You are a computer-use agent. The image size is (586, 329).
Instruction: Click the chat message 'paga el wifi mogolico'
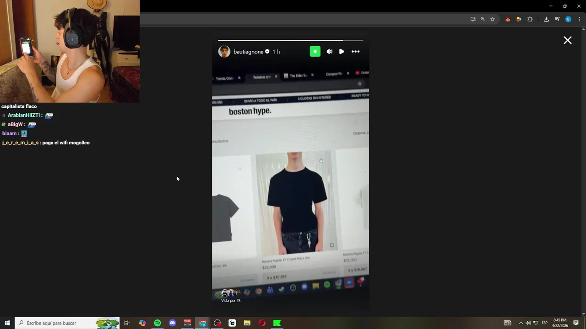click(x=66, y=143)
